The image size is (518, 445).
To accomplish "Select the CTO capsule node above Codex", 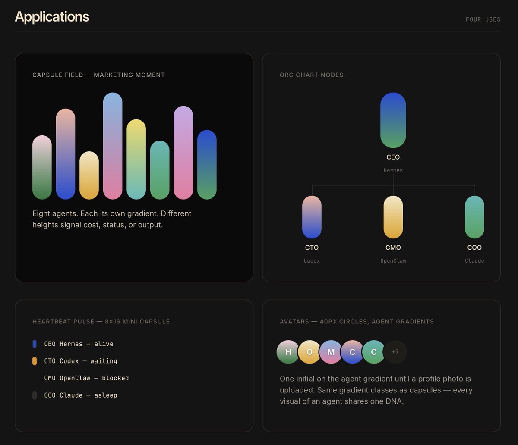I will [312, 217].
